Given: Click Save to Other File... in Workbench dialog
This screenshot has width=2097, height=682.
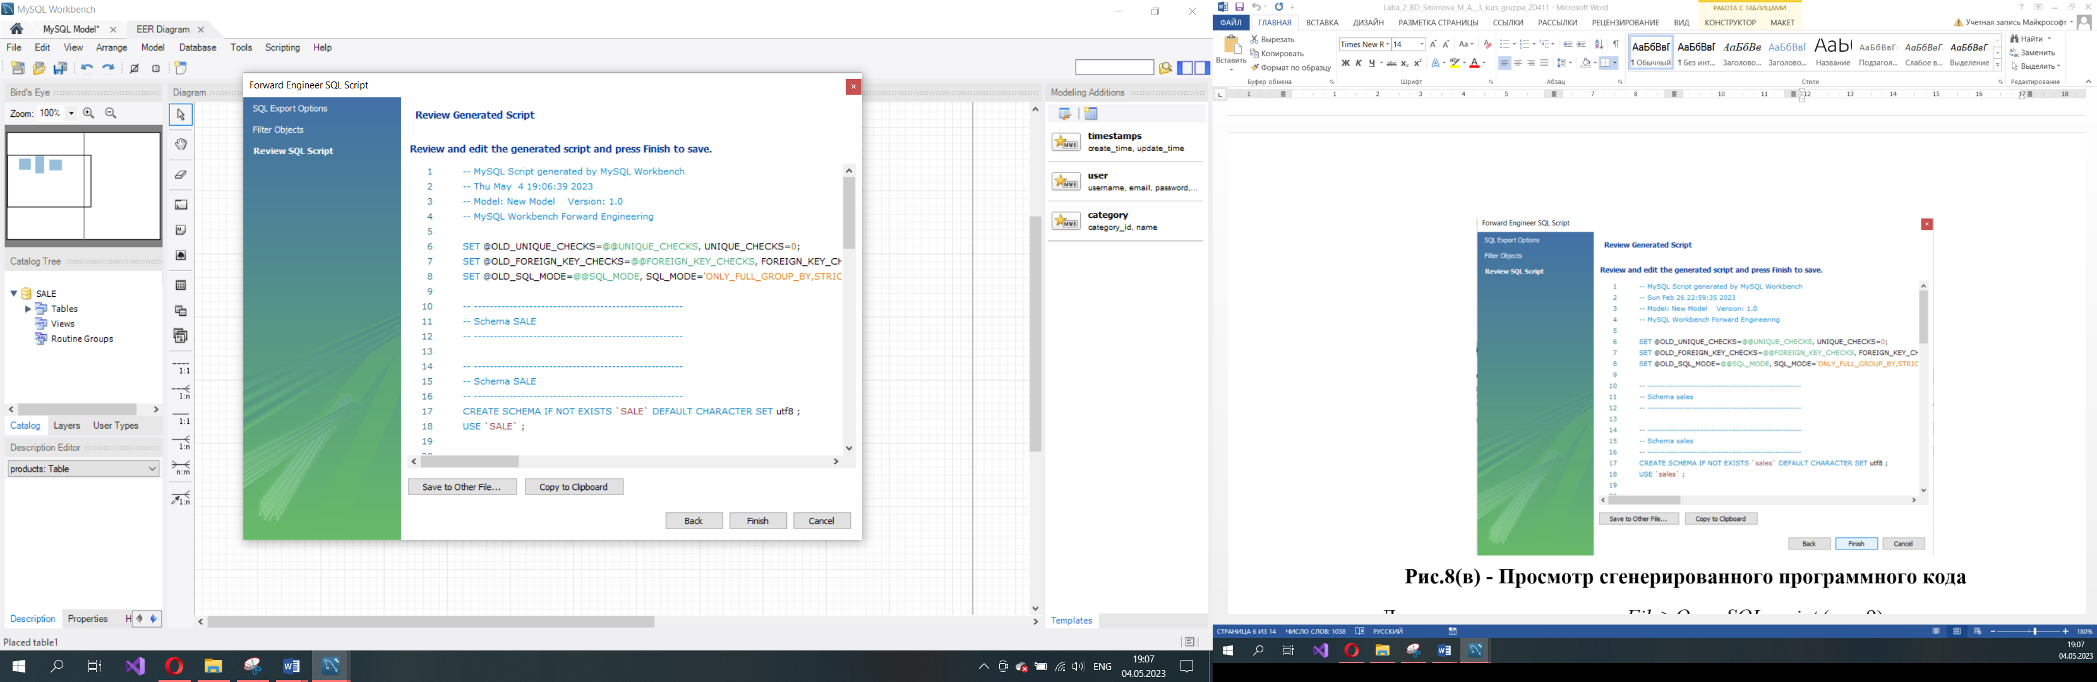Looking at the screenshot, I should 462,487.
